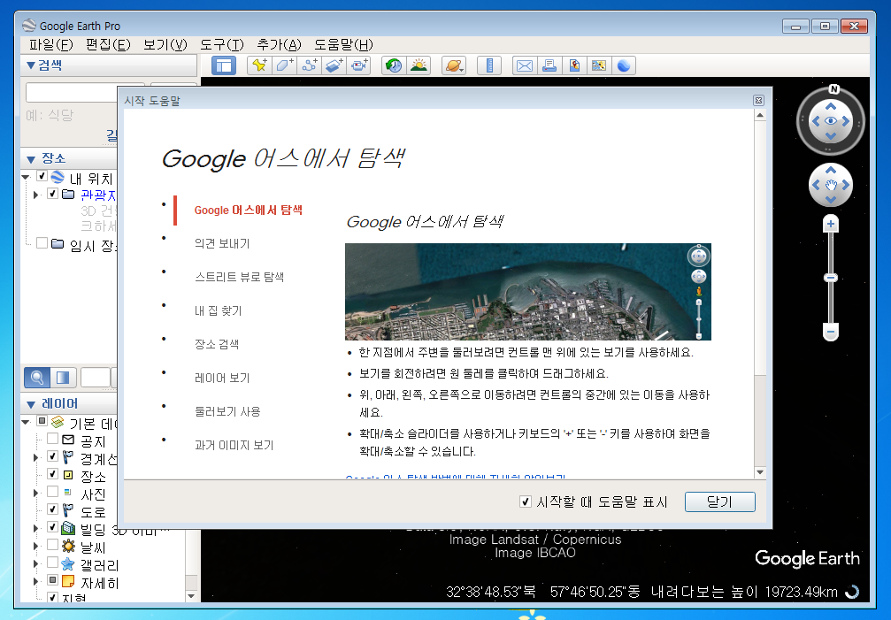Expand the '갤러리' layer node
This screenshot has height=620, width=891.
(x=35, y=563)
